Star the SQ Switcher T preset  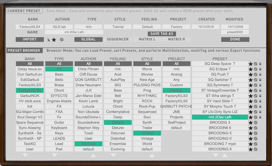250,80
